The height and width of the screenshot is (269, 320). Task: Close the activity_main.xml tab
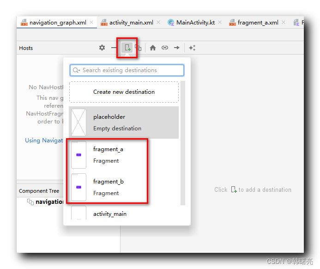tap(158, 22)
